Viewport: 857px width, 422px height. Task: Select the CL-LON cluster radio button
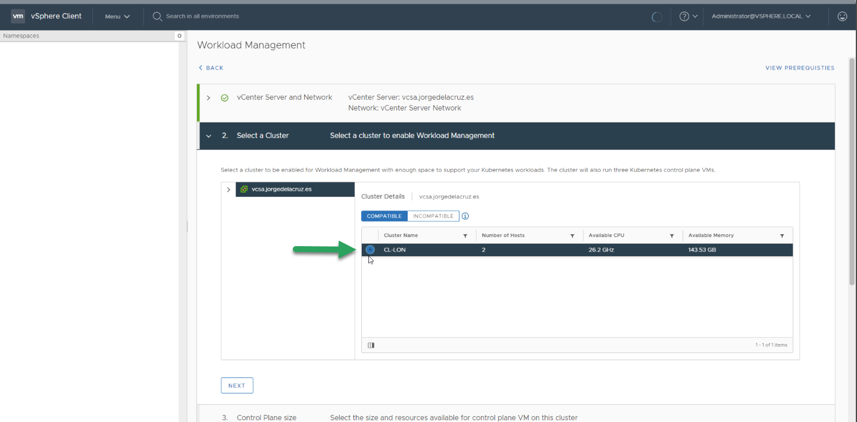[x=370, y=250]
